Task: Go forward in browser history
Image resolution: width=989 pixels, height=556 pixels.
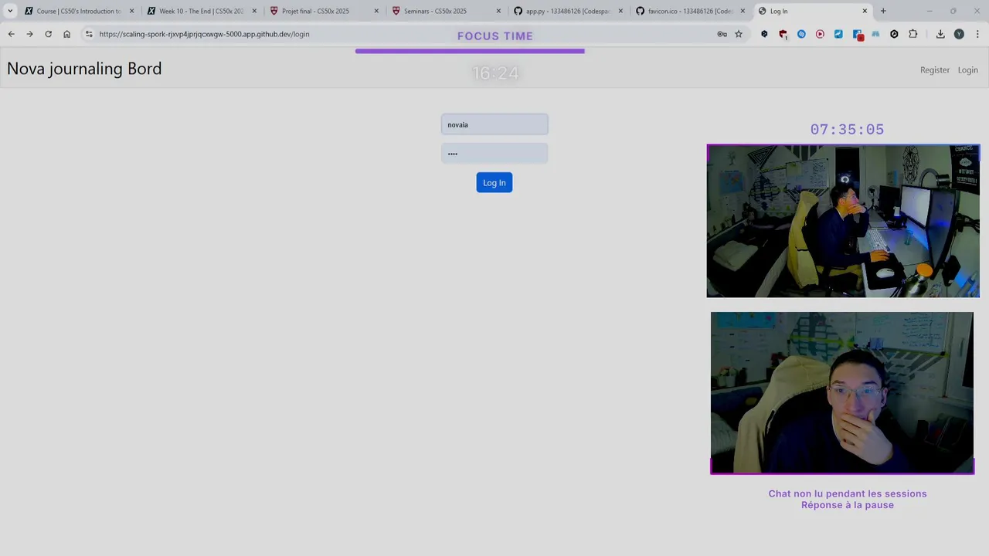Action: pyautogui.click(x=29, y=34)
